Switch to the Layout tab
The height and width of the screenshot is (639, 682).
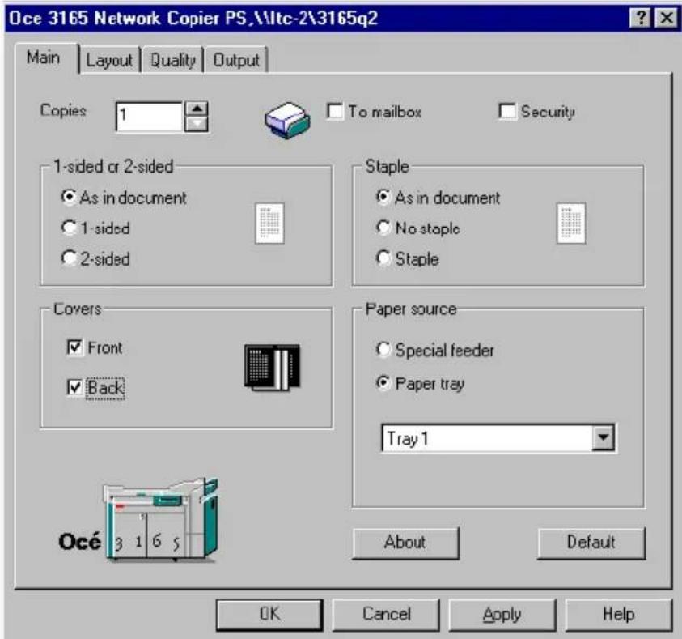pyautogui.click(x=109, y=60)
